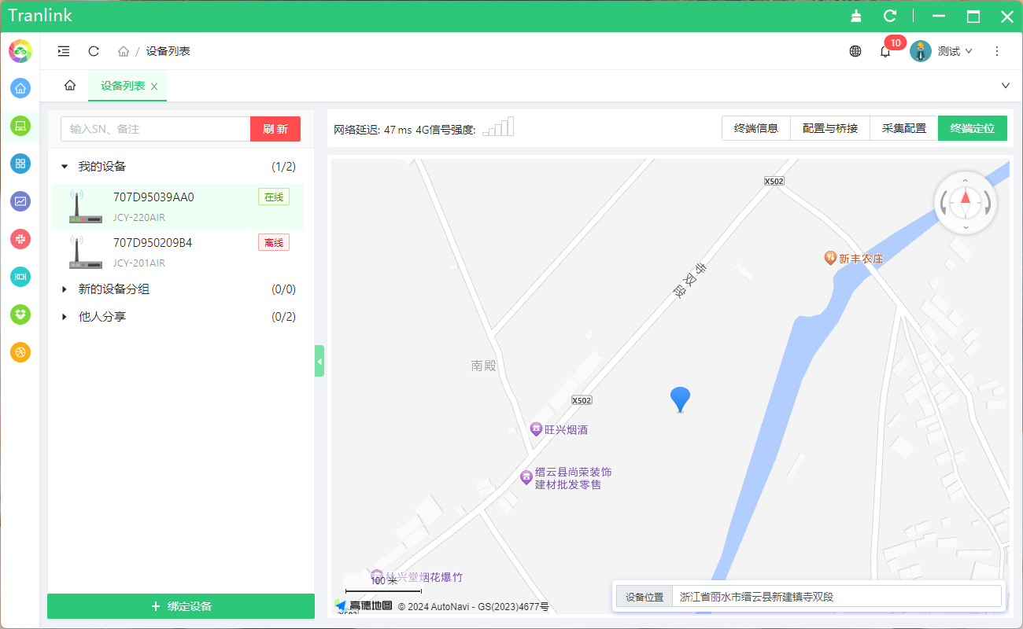Open the vertical three-dot more menu

[997, 51]
